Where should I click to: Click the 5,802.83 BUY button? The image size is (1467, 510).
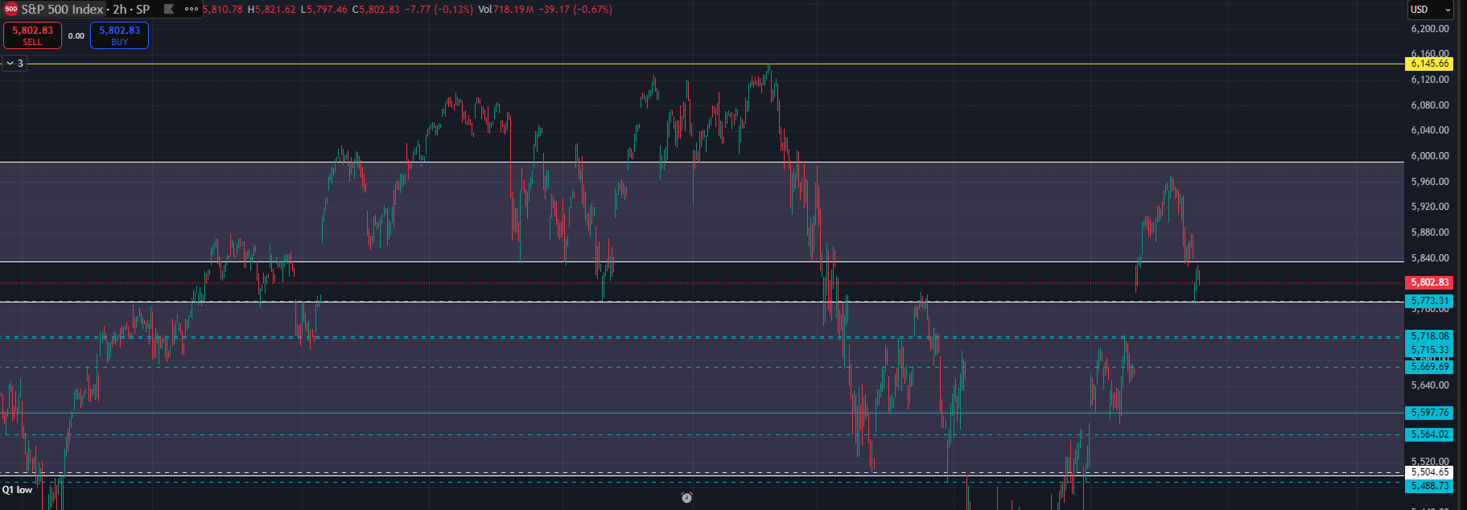click(119, 35)
